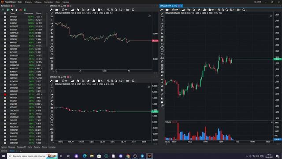Open the Файл menu
Viewport: 282px width, 159px height.
tap(20, 2)
